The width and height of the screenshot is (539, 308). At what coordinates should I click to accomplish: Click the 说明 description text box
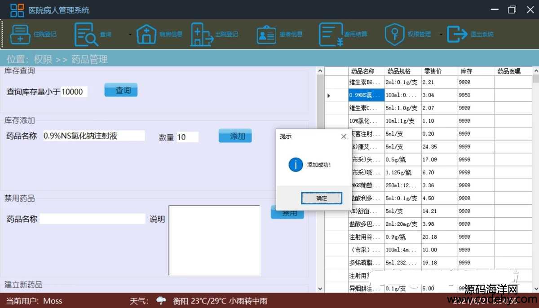tap(214, 240)
